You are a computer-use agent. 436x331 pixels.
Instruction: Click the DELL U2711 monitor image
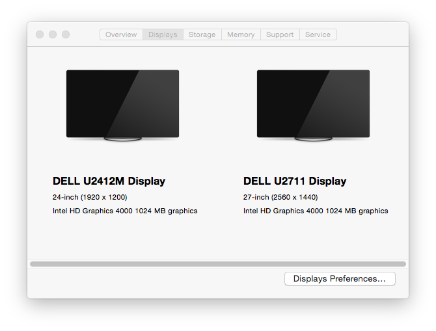coord(314,105)
